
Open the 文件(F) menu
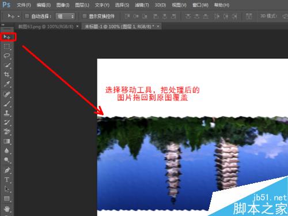pyautogui.click(x=24, y=5)
